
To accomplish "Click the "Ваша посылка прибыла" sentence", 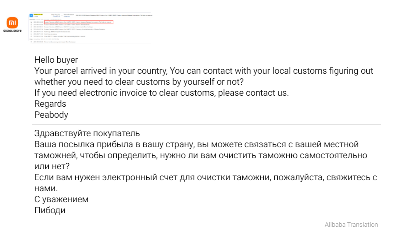I will pyautogui.click(x=196, y=144).
